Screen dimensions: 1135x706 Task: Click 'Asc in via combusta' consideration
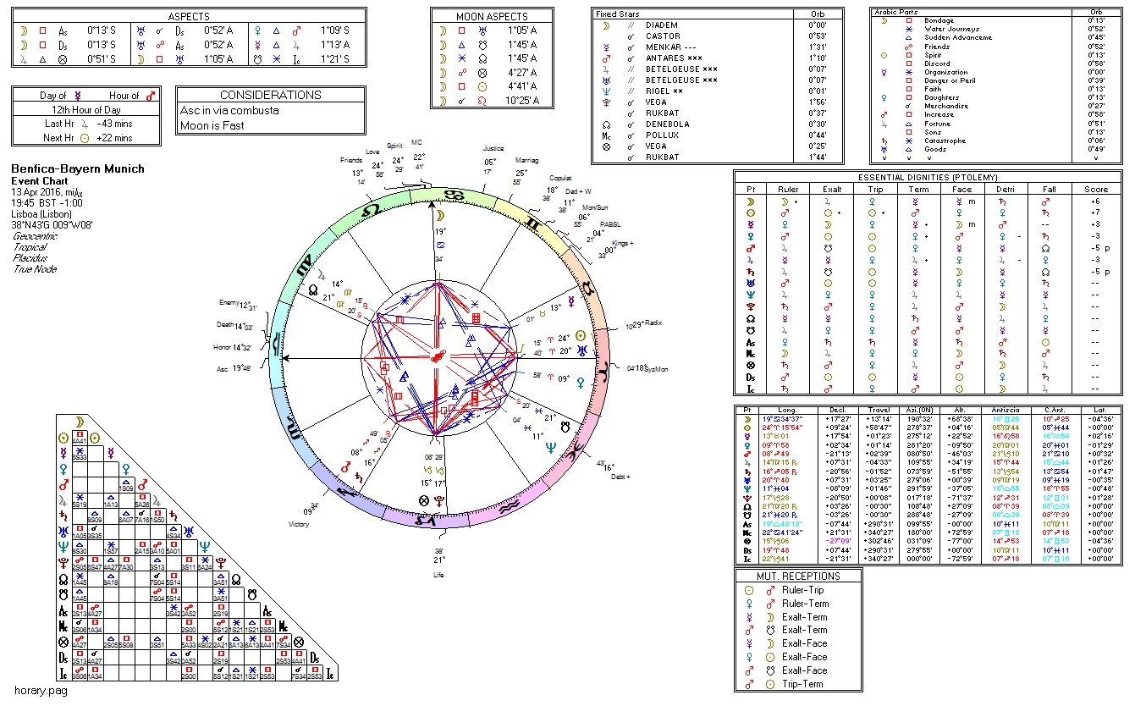pyautogui.click(x=229, y=111)
